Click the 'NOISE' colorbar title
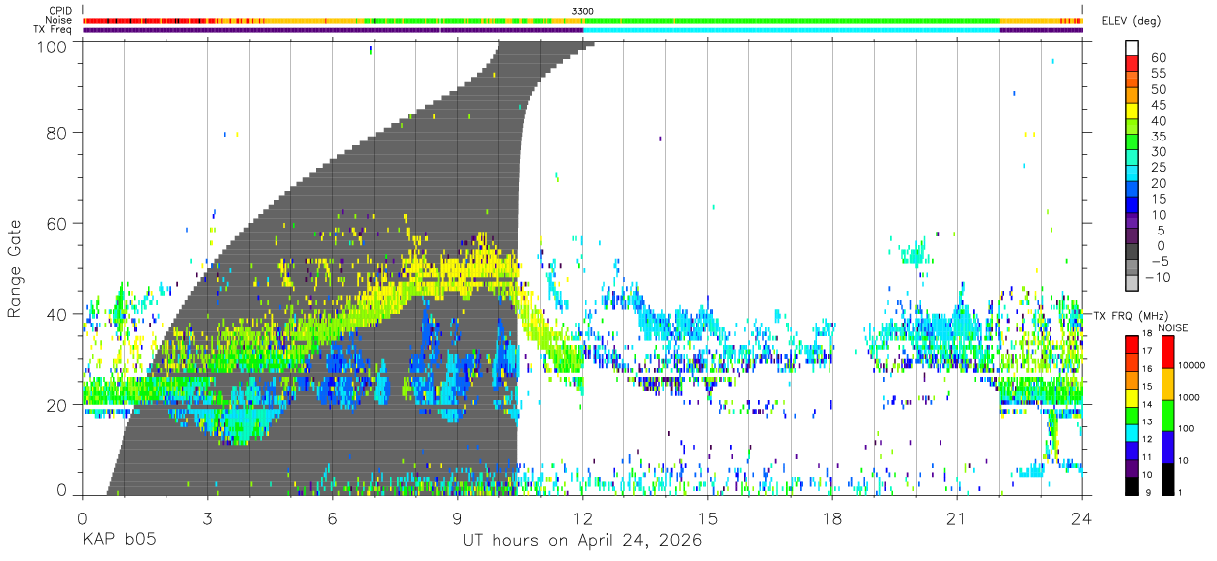1217x561 pixels. tap(1173, 327)
